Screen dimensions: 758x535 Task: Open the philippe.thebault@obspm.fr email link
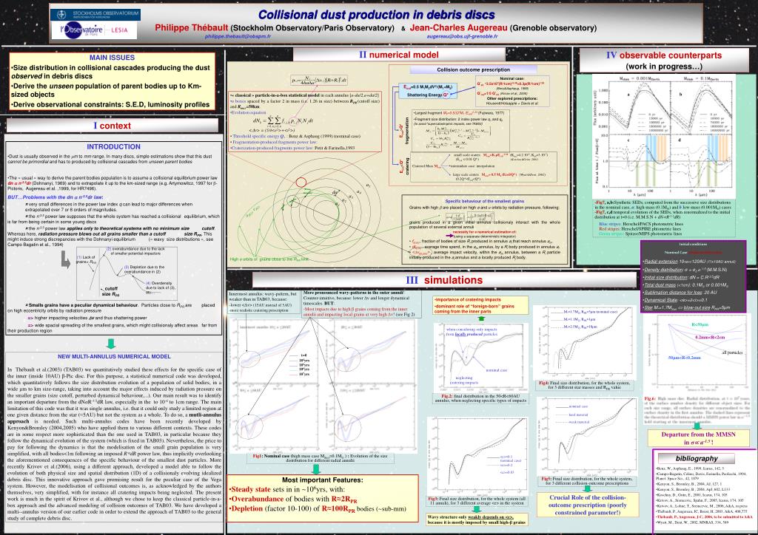[238, 36]
